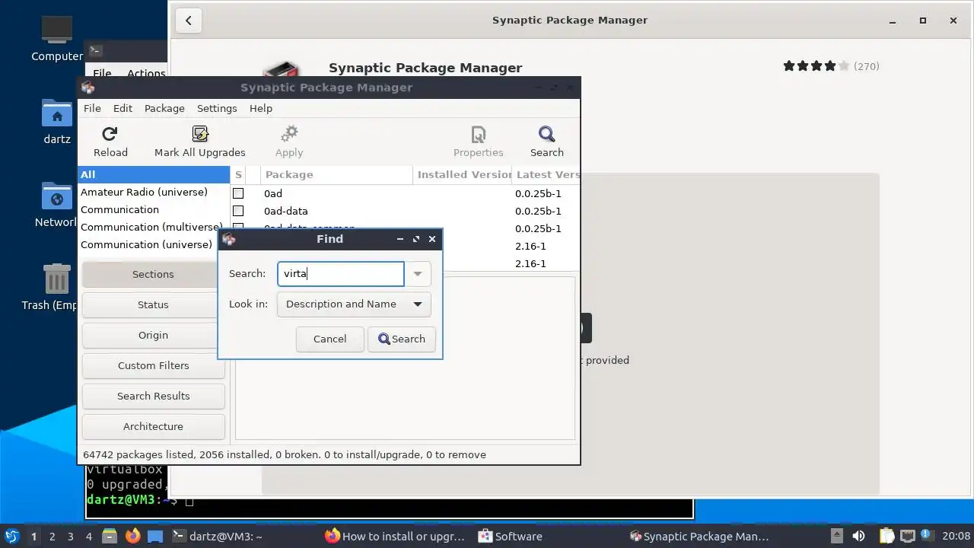Click the search text field containing virta

click(x=341, y=274)
